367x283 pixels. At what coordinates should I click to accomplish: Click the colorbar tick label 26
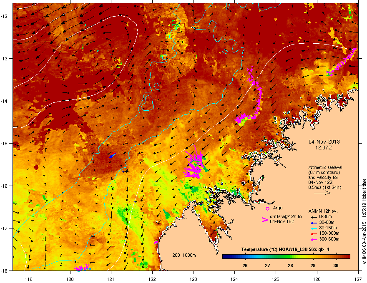point(245,266)
